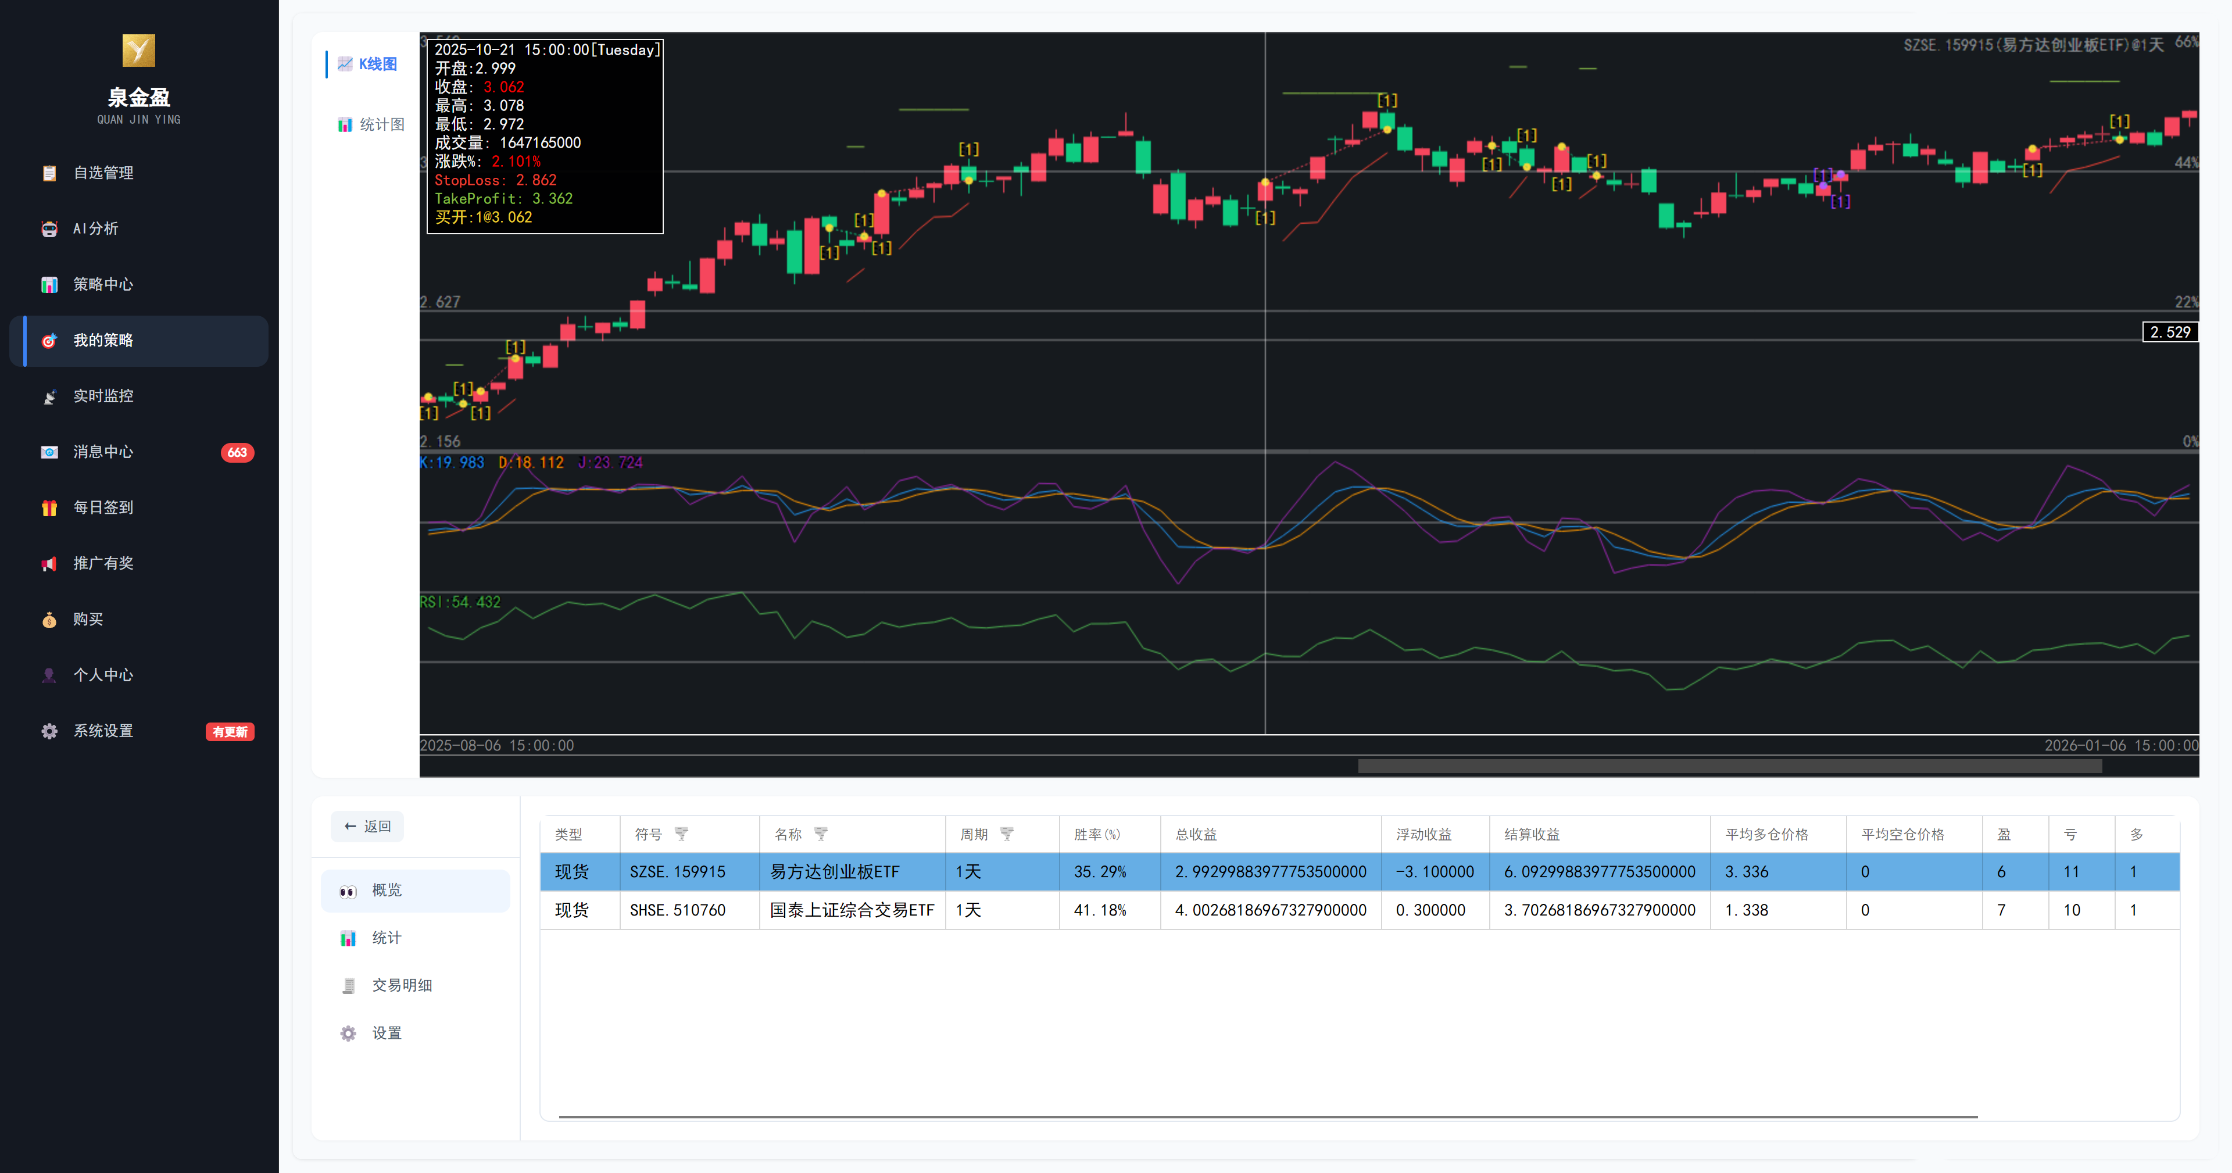The height and width of the screenshot is (1173, 2232).
Task: Open filter on 符号 column header
Action: pos(681,834)
